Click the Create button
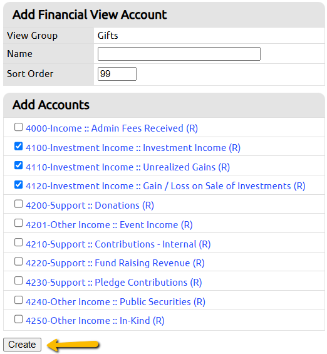Screen dimensions: 327x354 22,345
